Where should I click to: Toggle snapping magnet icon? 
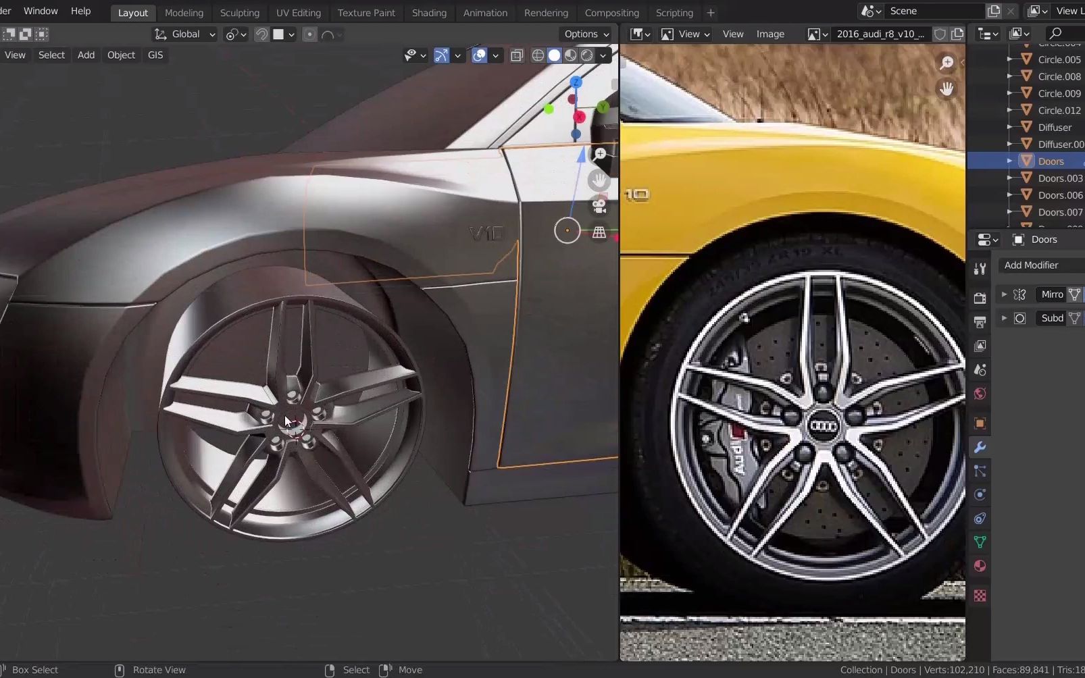tap(261, 34)
